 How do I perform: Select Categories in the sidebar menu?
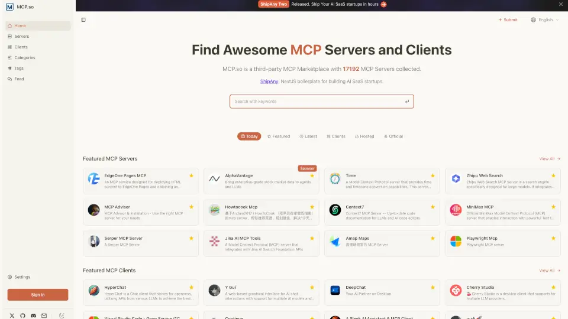[24, 58]
